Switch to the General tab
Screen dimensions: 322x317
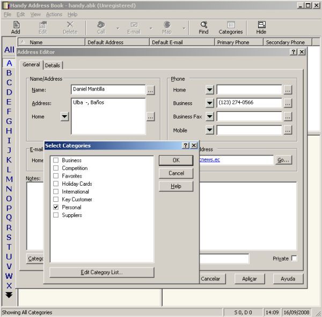(31, 65)
